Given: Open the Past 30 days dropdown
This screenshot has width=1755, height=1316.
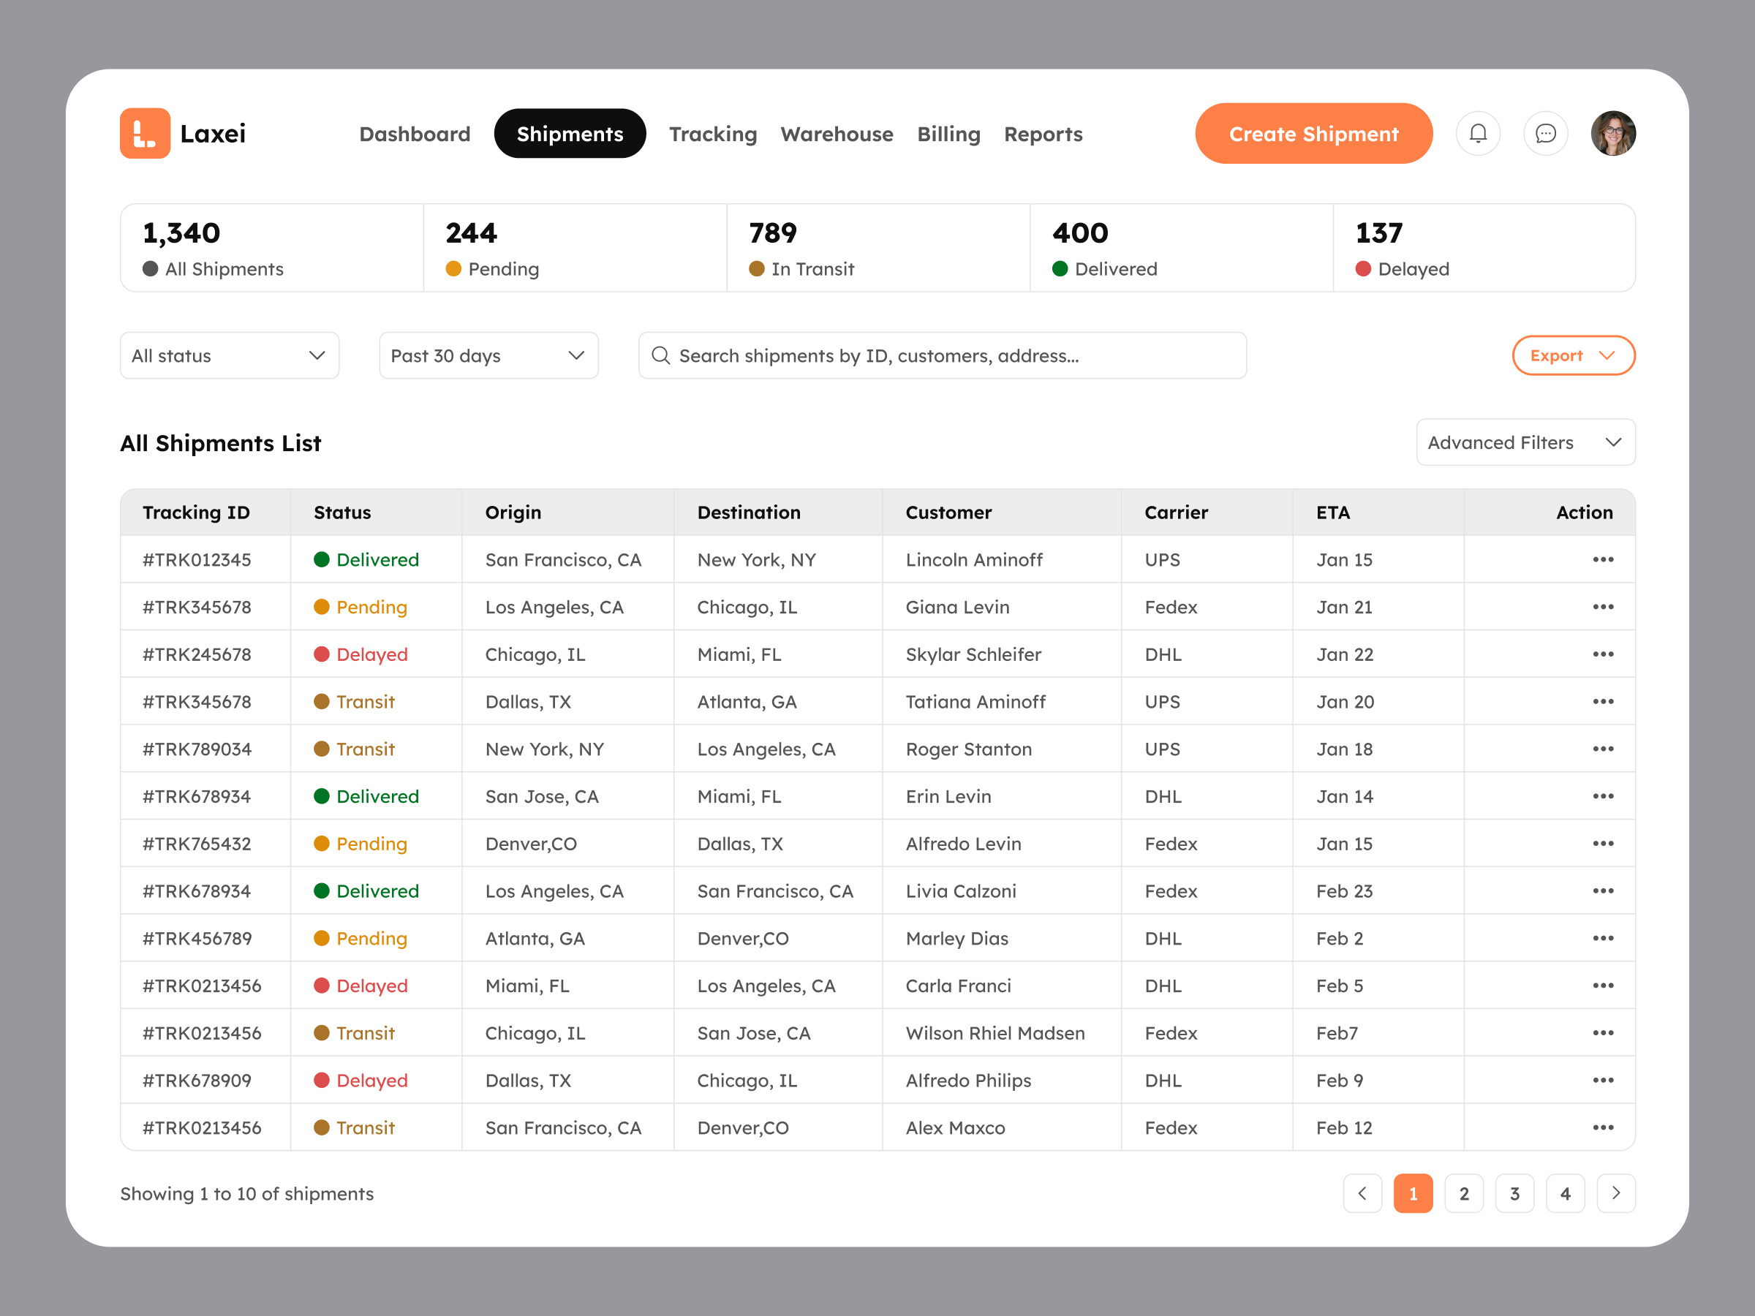Looking at the screenshot, I should (488, 355).
